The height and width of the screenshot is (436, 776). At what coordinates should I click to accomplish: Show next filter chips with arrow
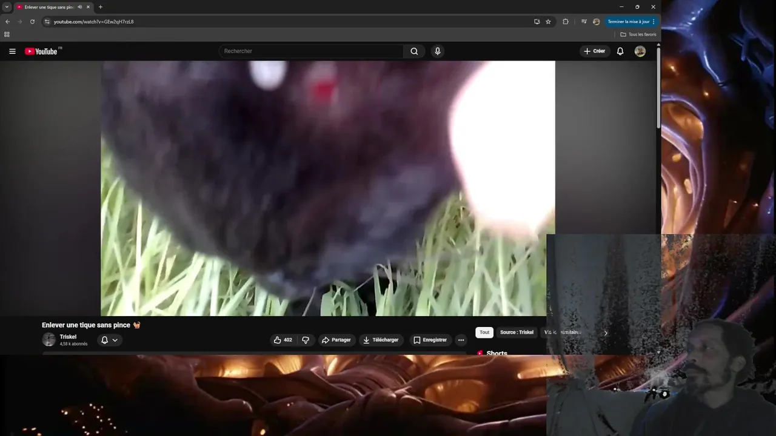(x=605, y=333)
